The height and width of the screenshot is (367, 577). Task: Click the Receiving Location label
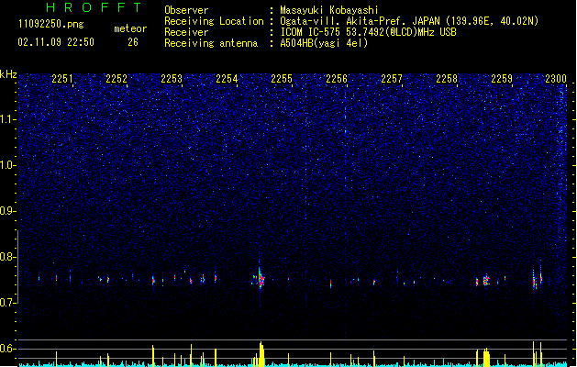click(214, 21)
